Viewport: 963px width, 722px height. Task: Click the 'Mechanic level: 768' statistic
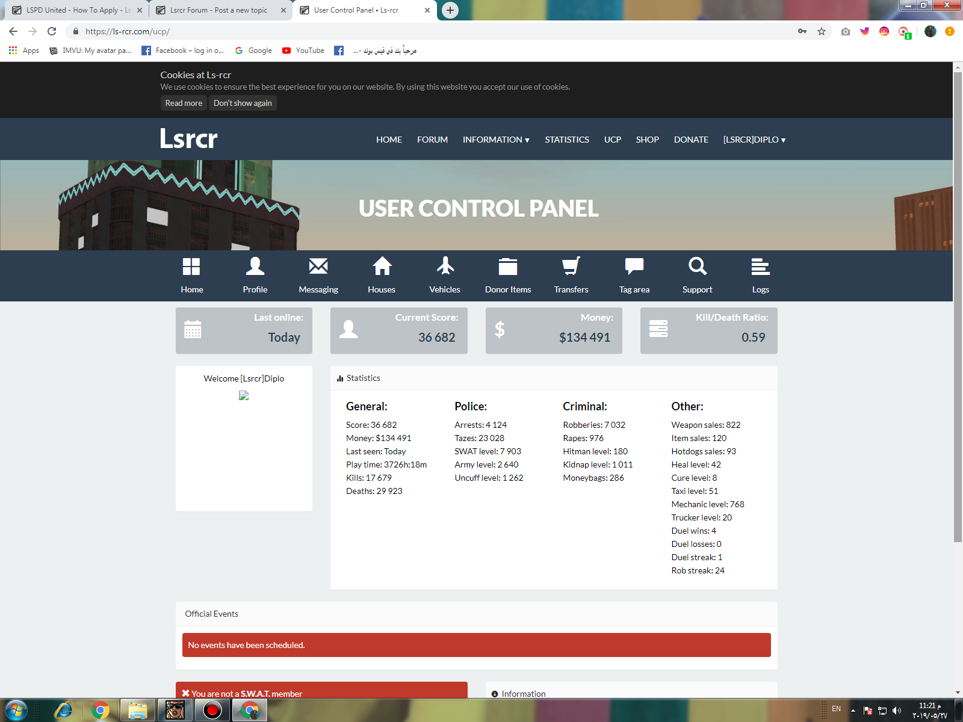point(708,504)
